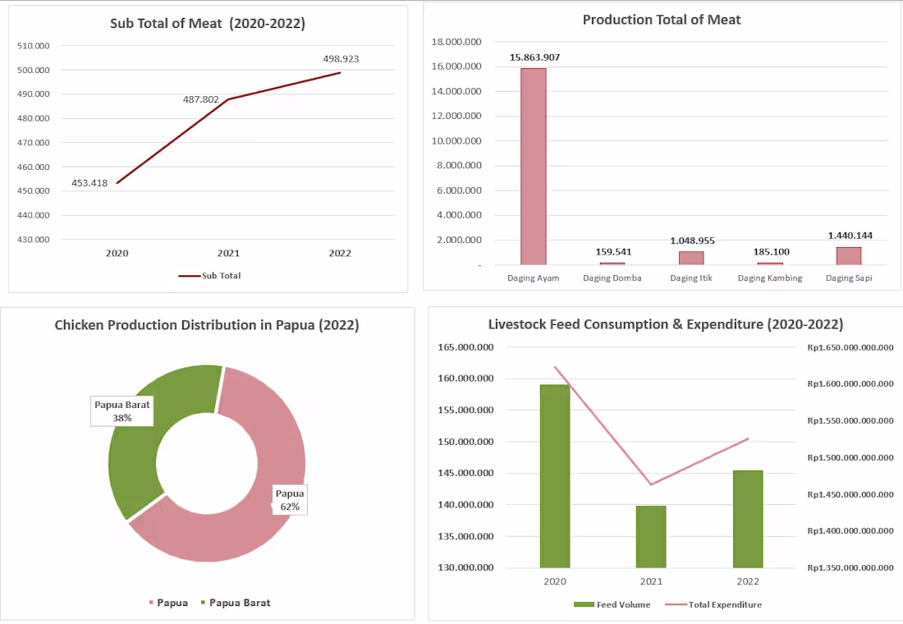Screen dimensions: 903x624
Task: Select the 'Papua Barat 38%' data label
Action: [122, 411]
